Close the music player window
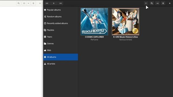Image resolution: width=173 pixels, height=97 pixels. [x=170, y=3]
